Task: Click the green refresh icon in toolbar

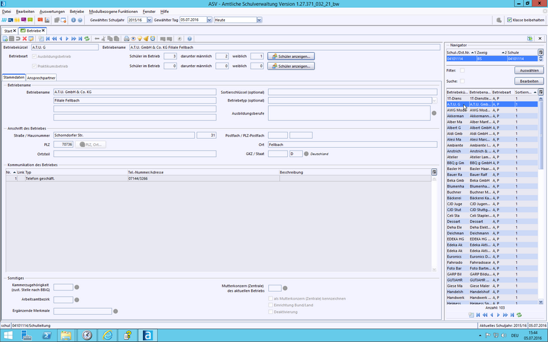Action: click(87, 38)
